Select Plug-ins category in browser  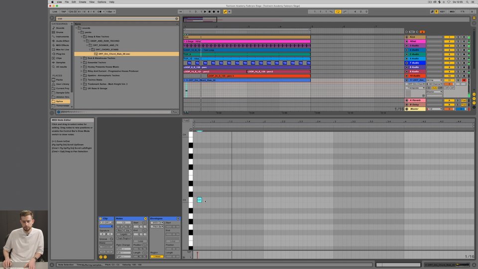(60, 54)
